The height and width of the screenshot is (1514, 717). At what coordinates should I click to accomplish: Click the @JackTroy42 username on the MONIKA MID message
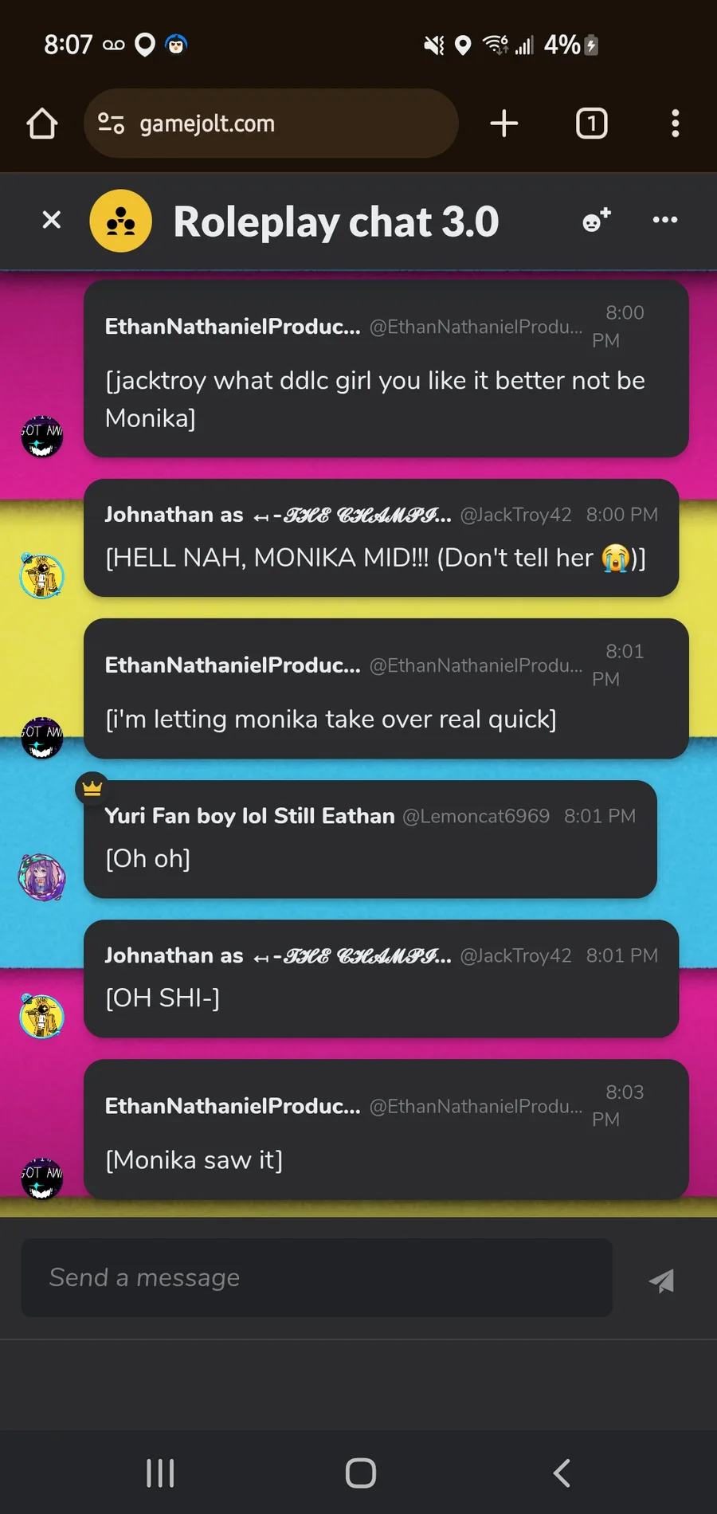(515, 515)
